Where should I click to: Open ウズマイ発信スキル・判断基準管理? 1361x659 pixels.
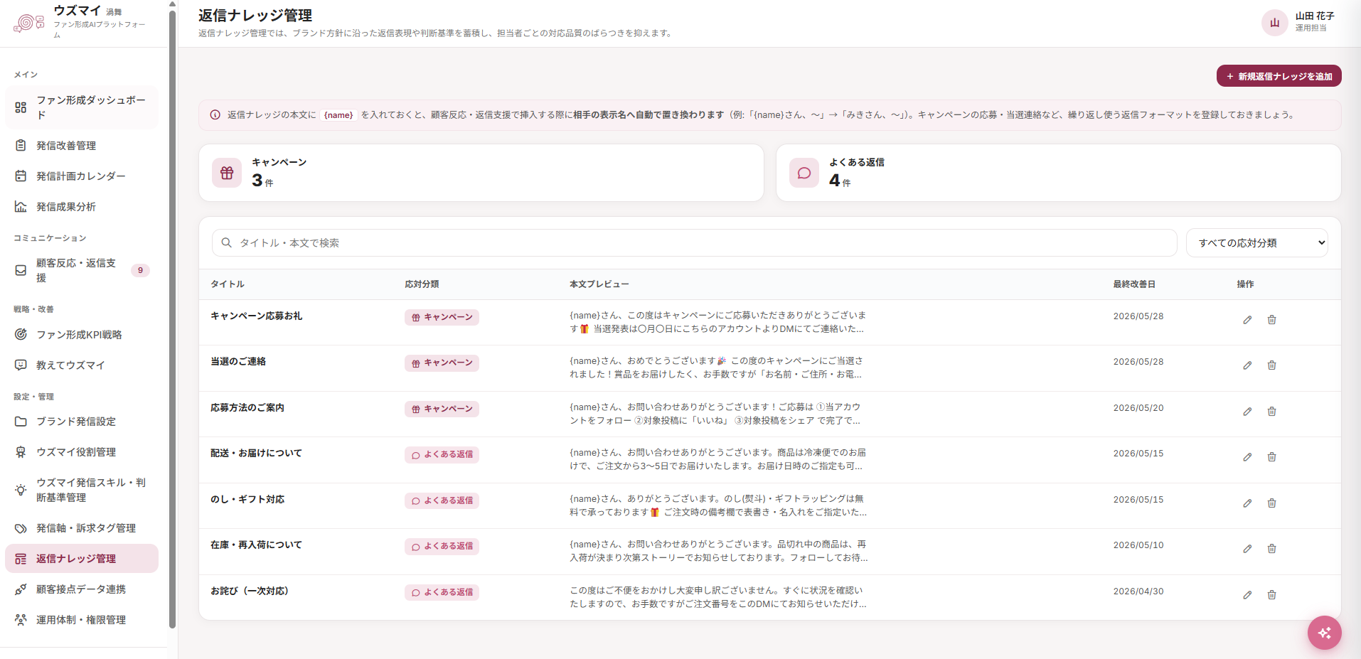82,490
